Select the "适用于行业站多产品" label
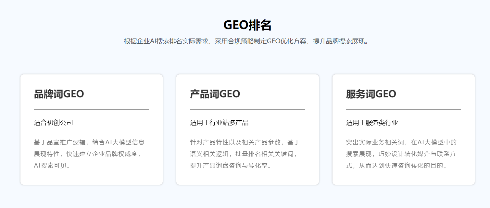The image size is (490, 208). click(x=219, y=123)
